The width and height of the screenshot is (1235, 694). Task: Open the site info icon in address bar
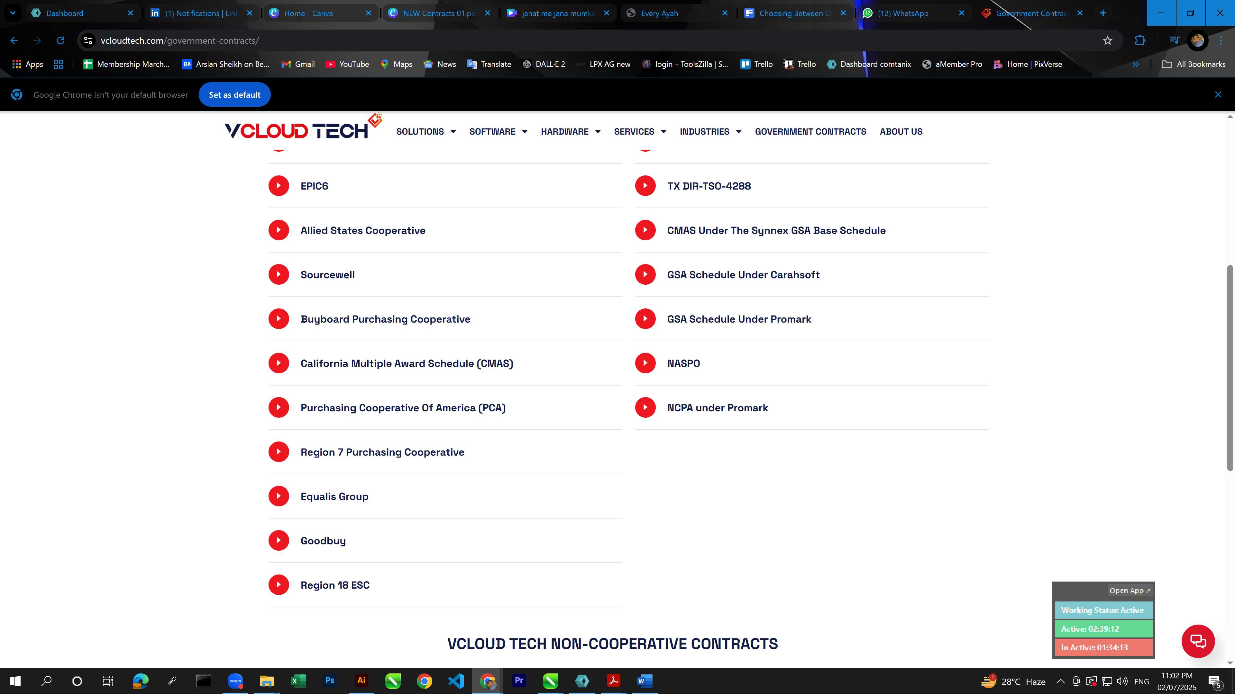point(88,41)
